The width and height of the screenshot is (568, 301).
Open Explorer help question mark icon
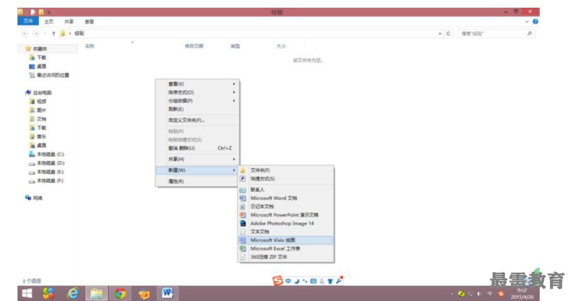tap(536, 22)
